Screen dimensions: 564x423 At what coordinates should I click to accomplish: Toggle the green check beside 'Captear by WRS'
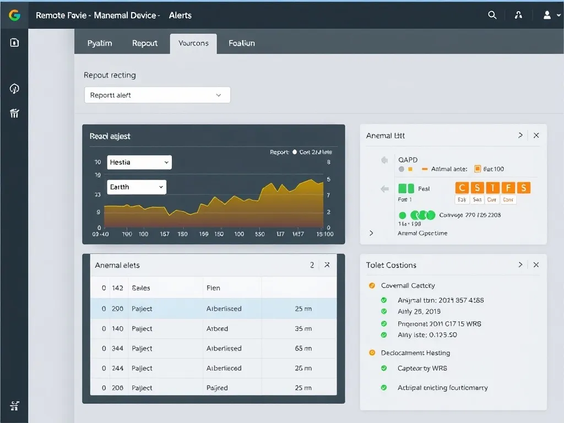(x=384, y=368)
